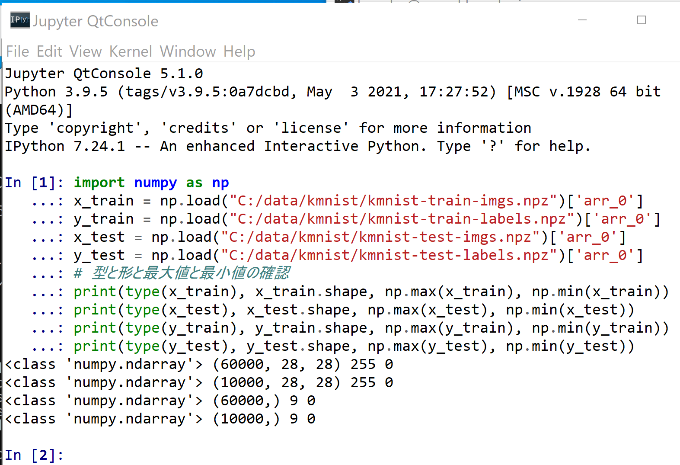This screenshot has width=680, height=465.
Task: Open the Kernel menu
Action: pyautogui.click(x=131, y=51)
